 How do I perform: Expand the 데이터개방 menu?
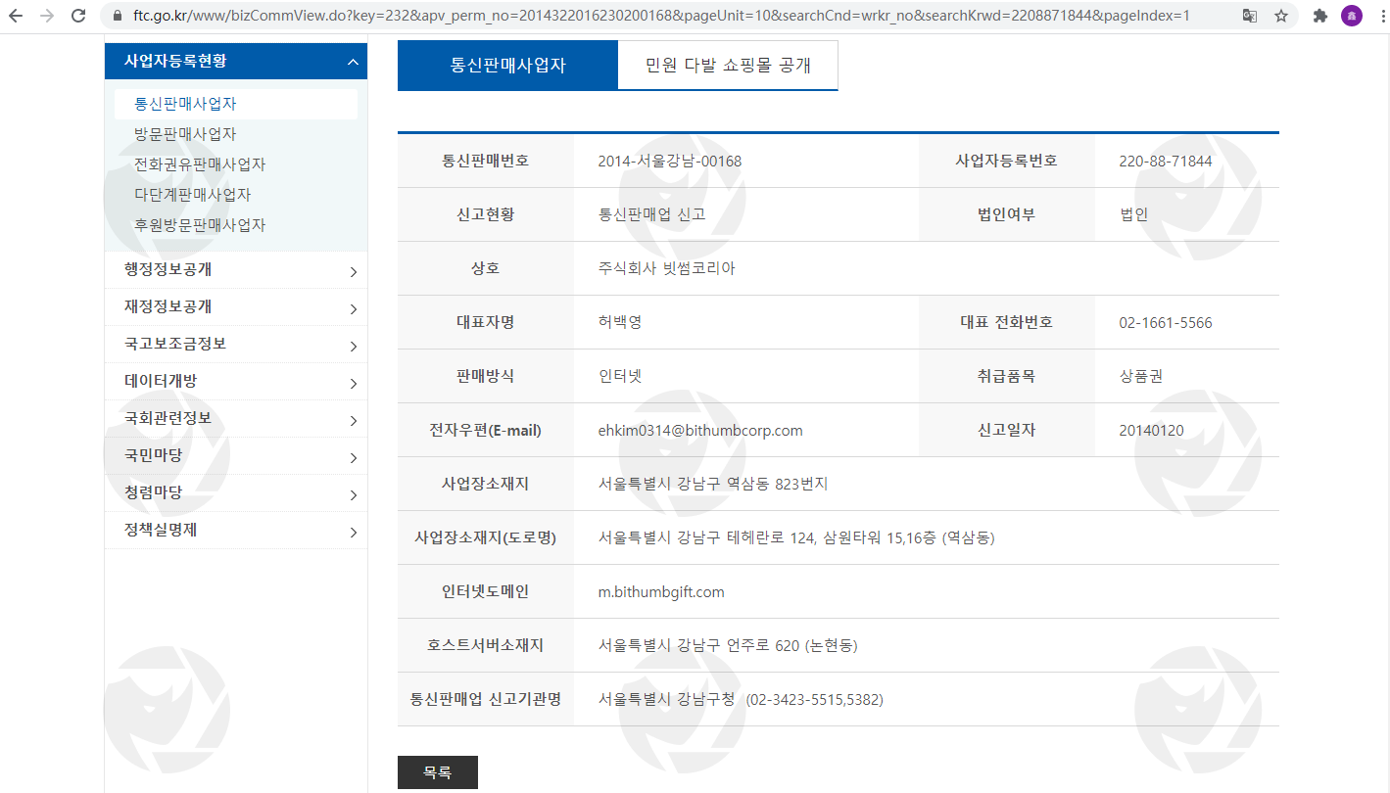click(x=235, y=382)
